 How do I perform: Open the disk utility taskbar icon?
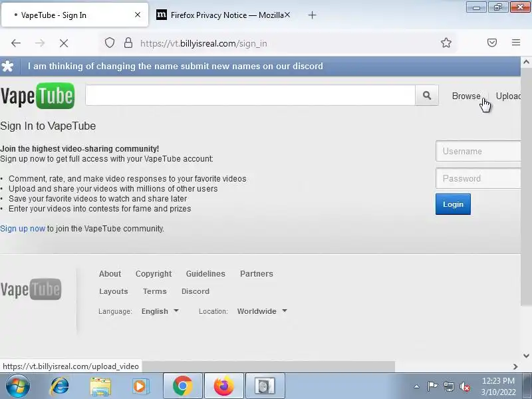265,386
